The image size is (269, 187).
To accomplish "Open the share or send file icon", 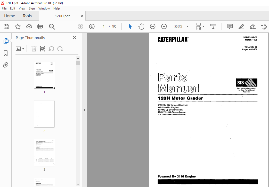I will click(x=264, y=26).
